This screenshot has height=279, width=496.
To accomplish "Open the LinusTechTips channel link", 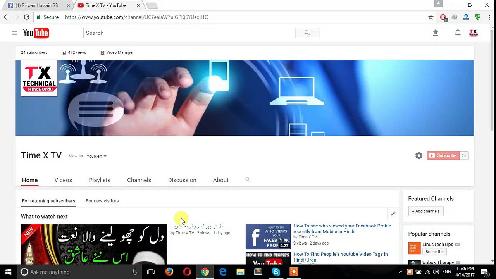I will (438, 245).
